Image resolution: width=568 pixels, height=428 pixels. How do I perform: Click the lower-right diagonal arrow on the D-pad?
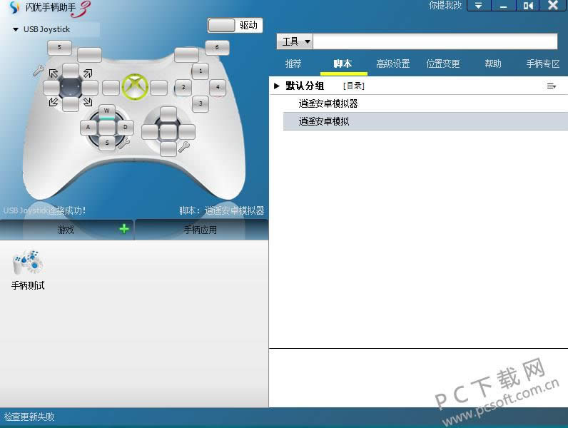(87, 102)
